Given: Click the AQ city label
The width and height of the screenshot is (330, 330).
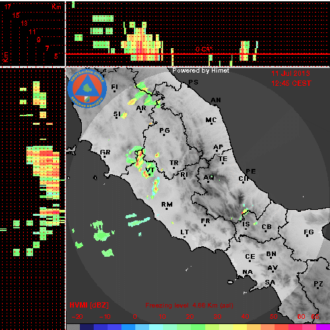Looking at the screenshot, I should tap(209, 178).
